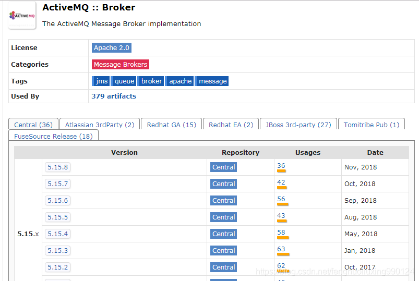
Task: Click the Central badge for 5.15.7
Action: (x=223, y=184)
